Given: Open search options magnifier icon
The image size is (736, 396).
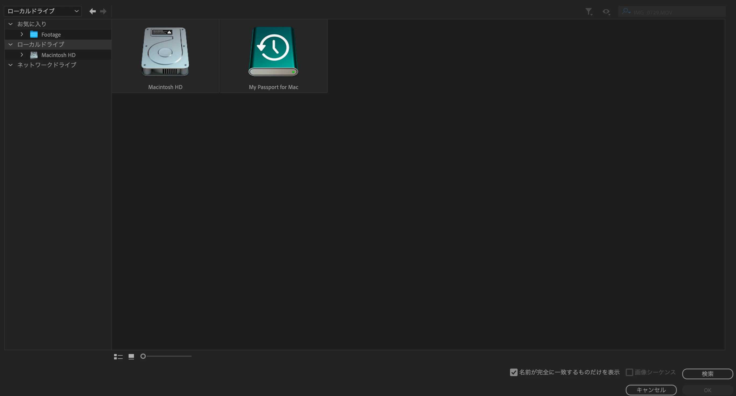Looking at the screenshot, I should coord(626,11).
